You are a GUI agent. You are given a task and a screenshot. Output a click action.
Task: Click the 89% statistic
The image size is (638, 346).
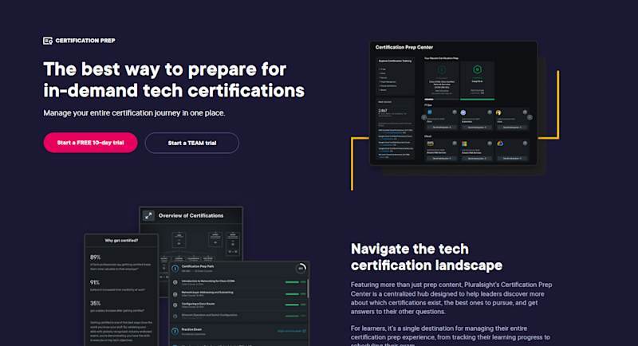click(x=95, y=258)
